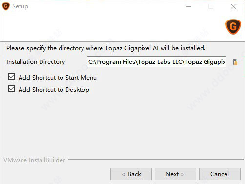Click the 'Please specify the directory' instruction text
The height and width of the screenshot is (184, 245).
(106, 48)
